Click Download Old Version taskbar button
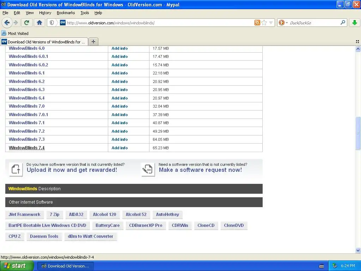Image resolution: width=361 pixels, height=271 pixels. 65,266
